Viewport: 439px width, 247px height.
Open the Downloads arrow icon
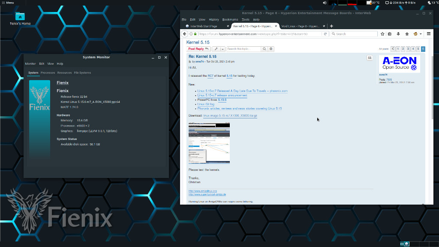coord(398,34)
